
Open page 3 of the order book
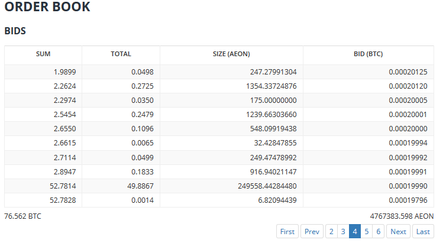[x=343, y=231]
